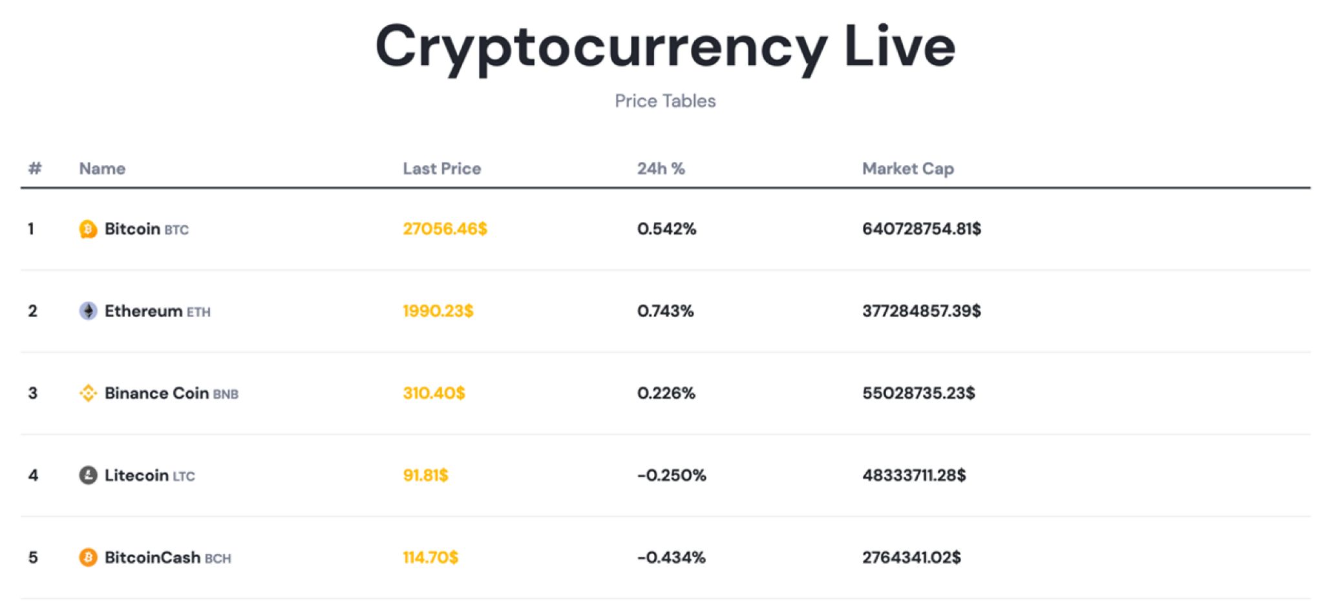The width and height of the screenshot is (1336, 601).
Task: Click the Market Cap column header
Action: point(907,168)
